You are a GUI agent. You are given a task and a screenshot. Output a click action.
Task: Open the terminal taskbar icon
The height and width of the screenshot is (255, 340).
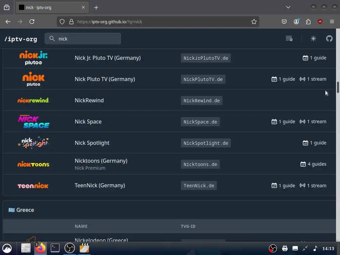click(x=55, y=248)
